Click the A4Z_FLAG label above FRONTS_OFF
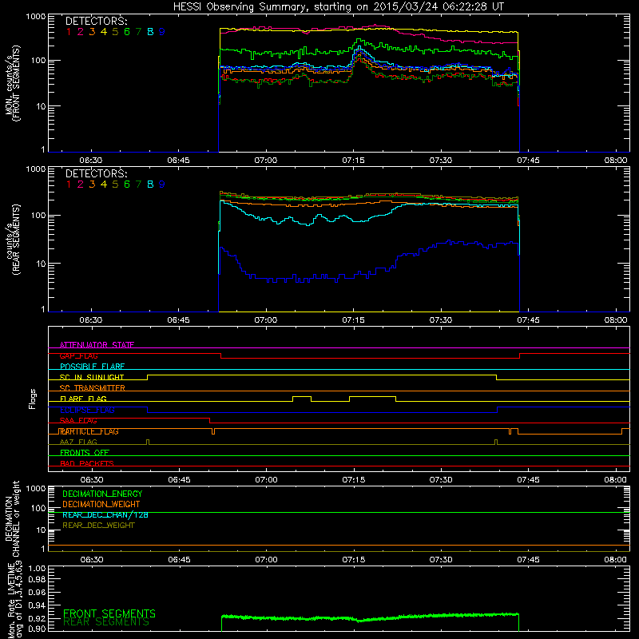 (78, 443)
